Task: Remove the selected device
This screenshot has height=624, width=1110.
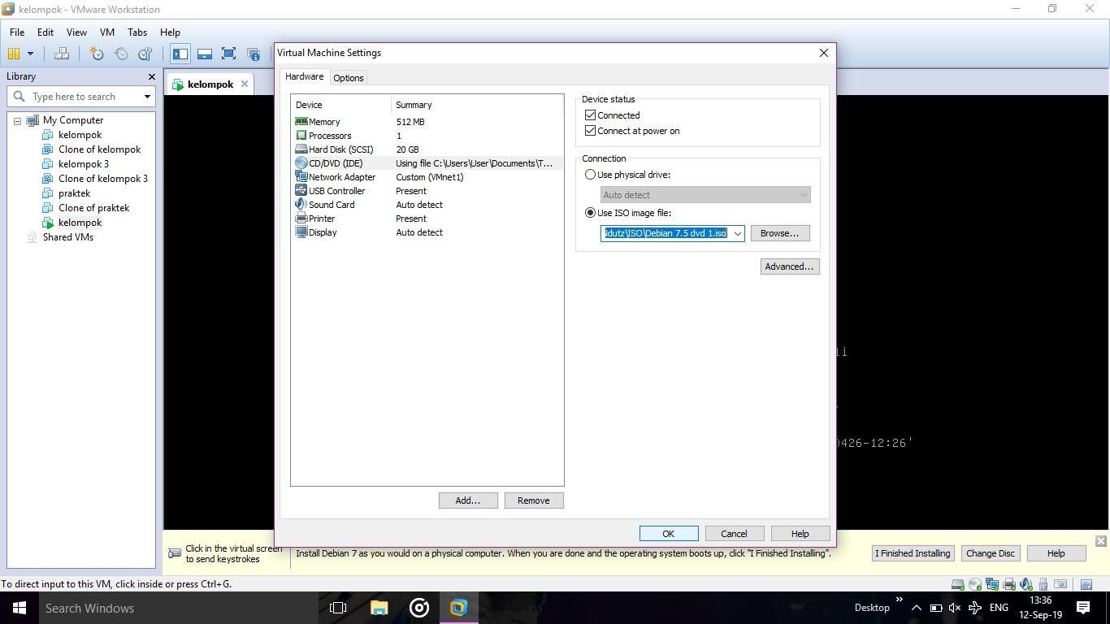Action: tap(533, 500)
